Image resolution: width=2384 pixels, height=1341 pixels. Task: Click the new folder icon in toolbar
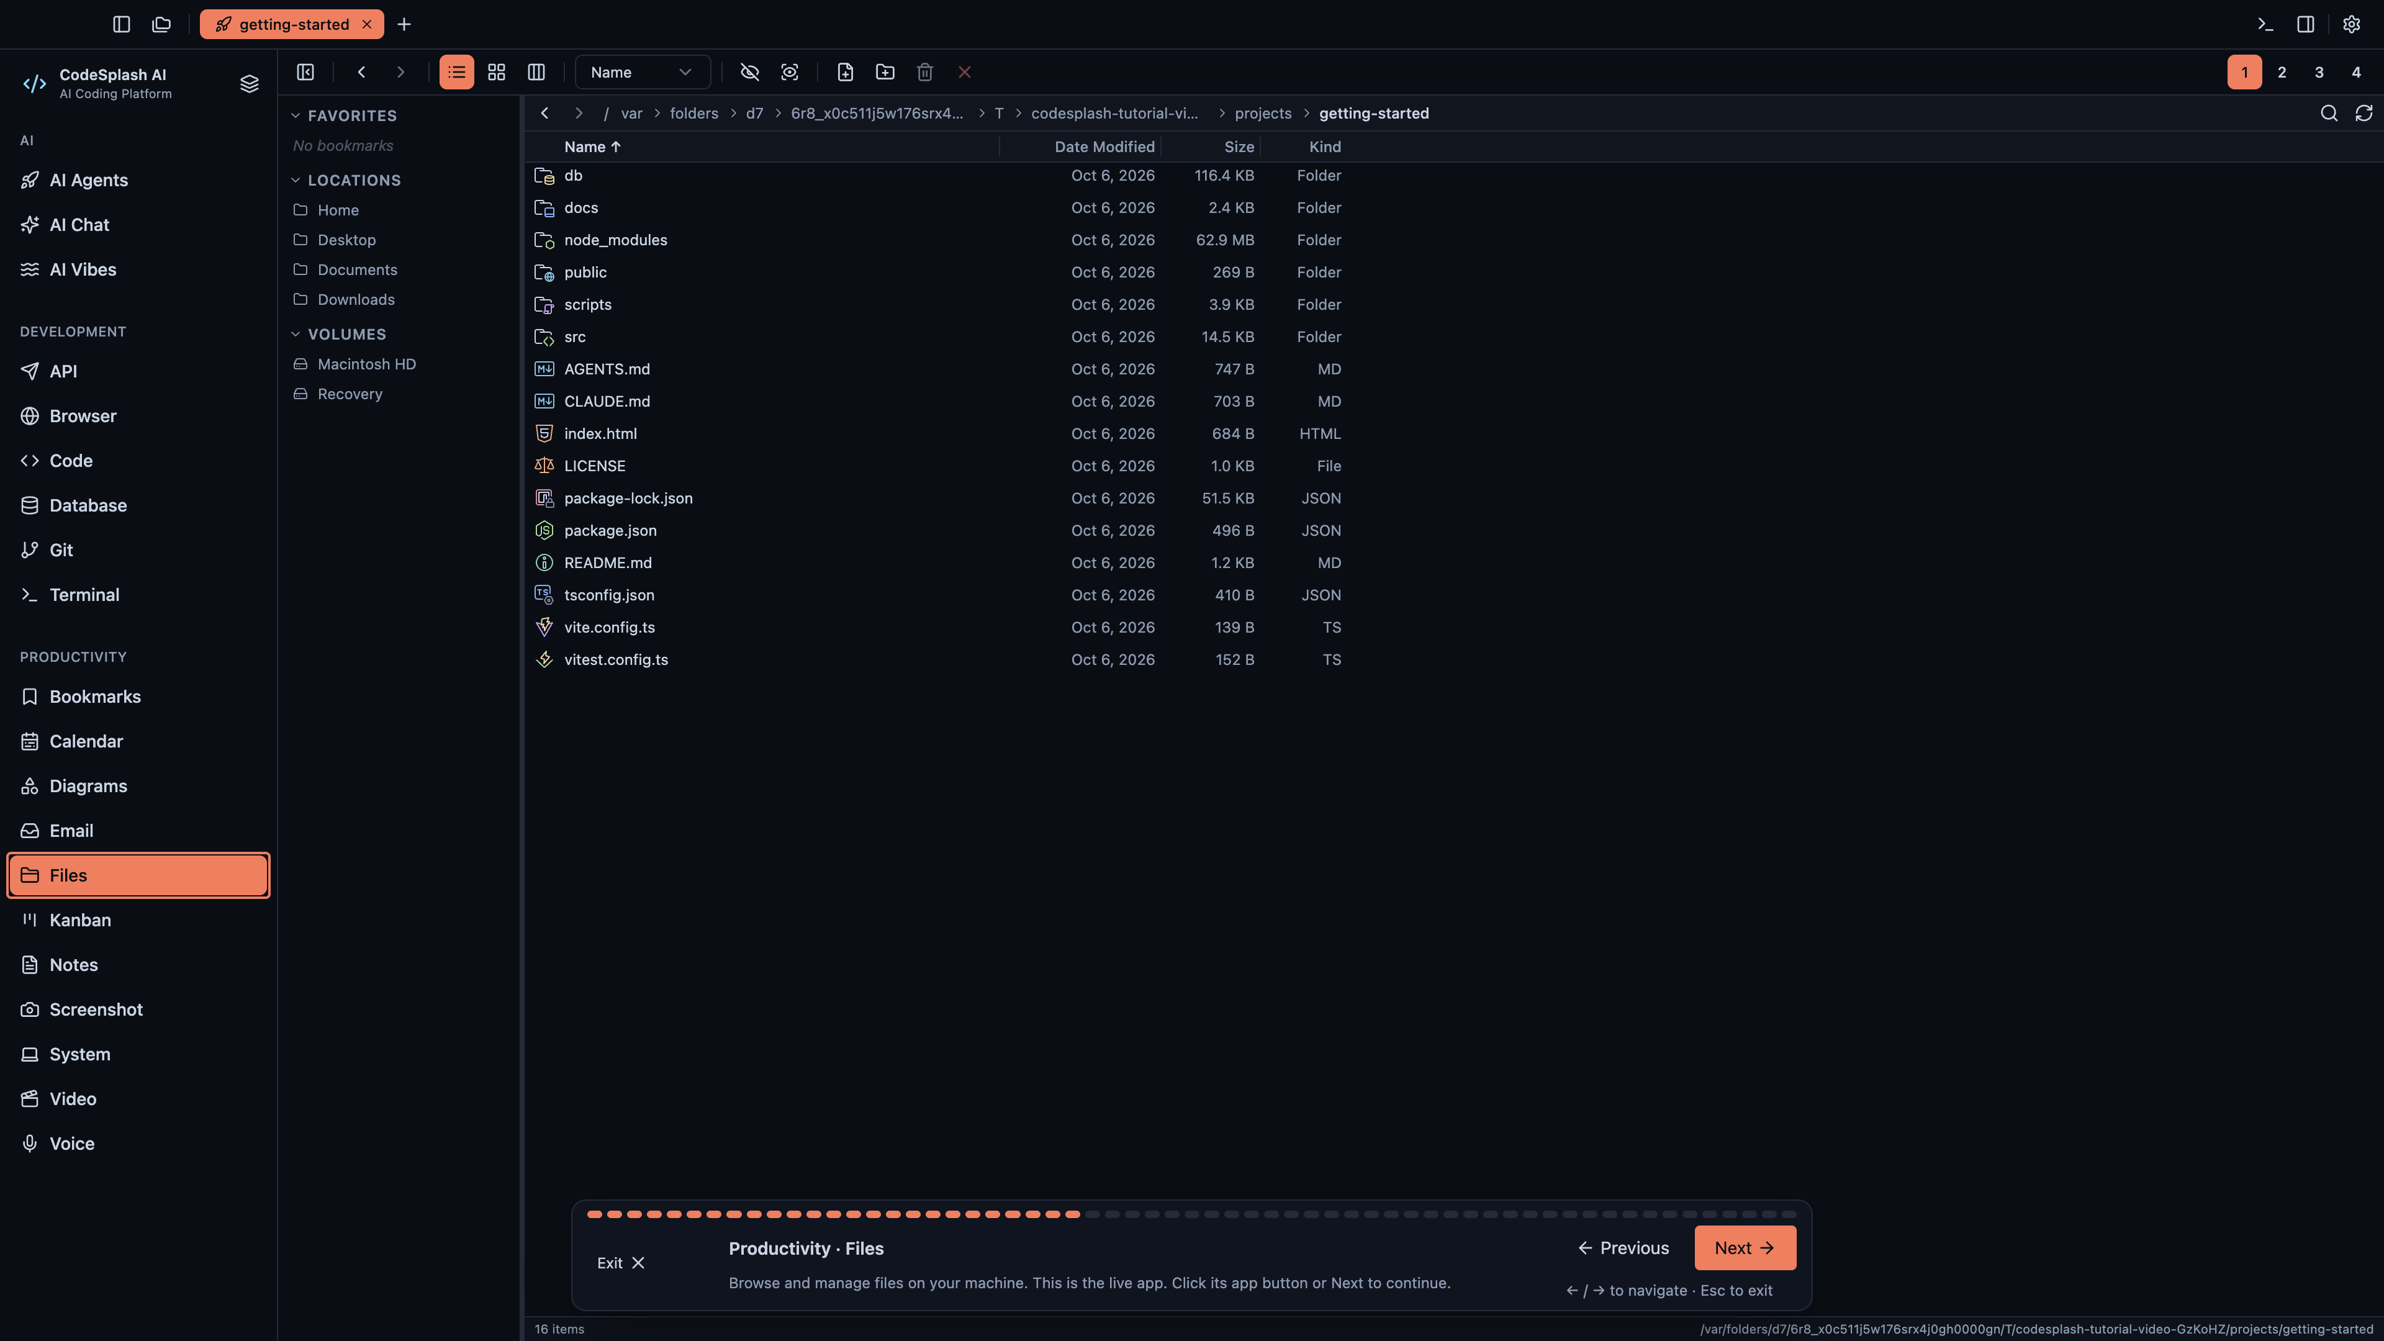coord(885,72)
